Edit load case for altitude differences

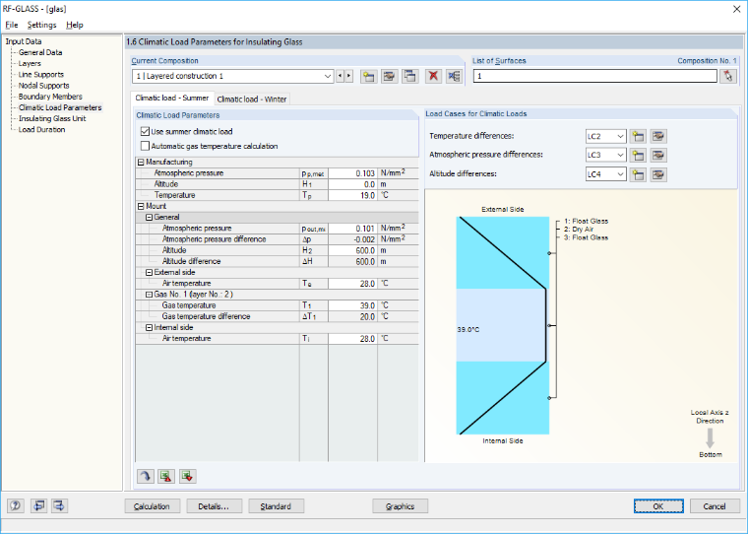click(x=657, y=174)
